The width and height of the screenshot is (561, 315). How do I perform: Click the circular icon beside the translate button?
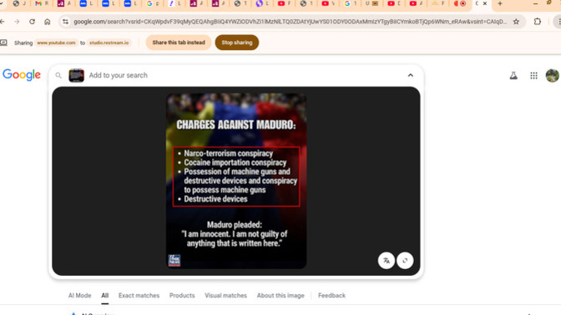(x=405, y=260)
